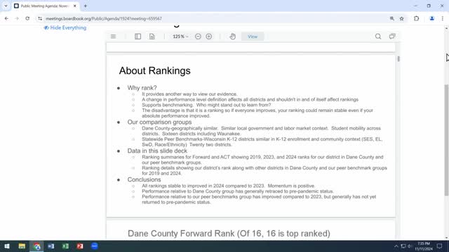The width and height of the screenshot is (449, 252).
Task: Click the page view document icon
Action: tap(152, 36)
